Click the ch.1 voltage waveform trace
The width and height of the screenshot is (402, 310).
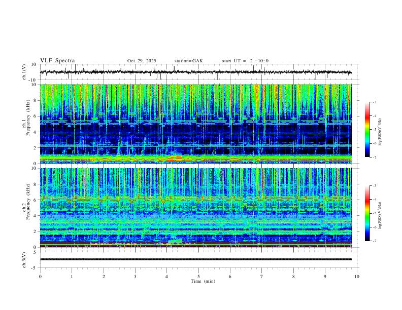click(x=195, y=72)
